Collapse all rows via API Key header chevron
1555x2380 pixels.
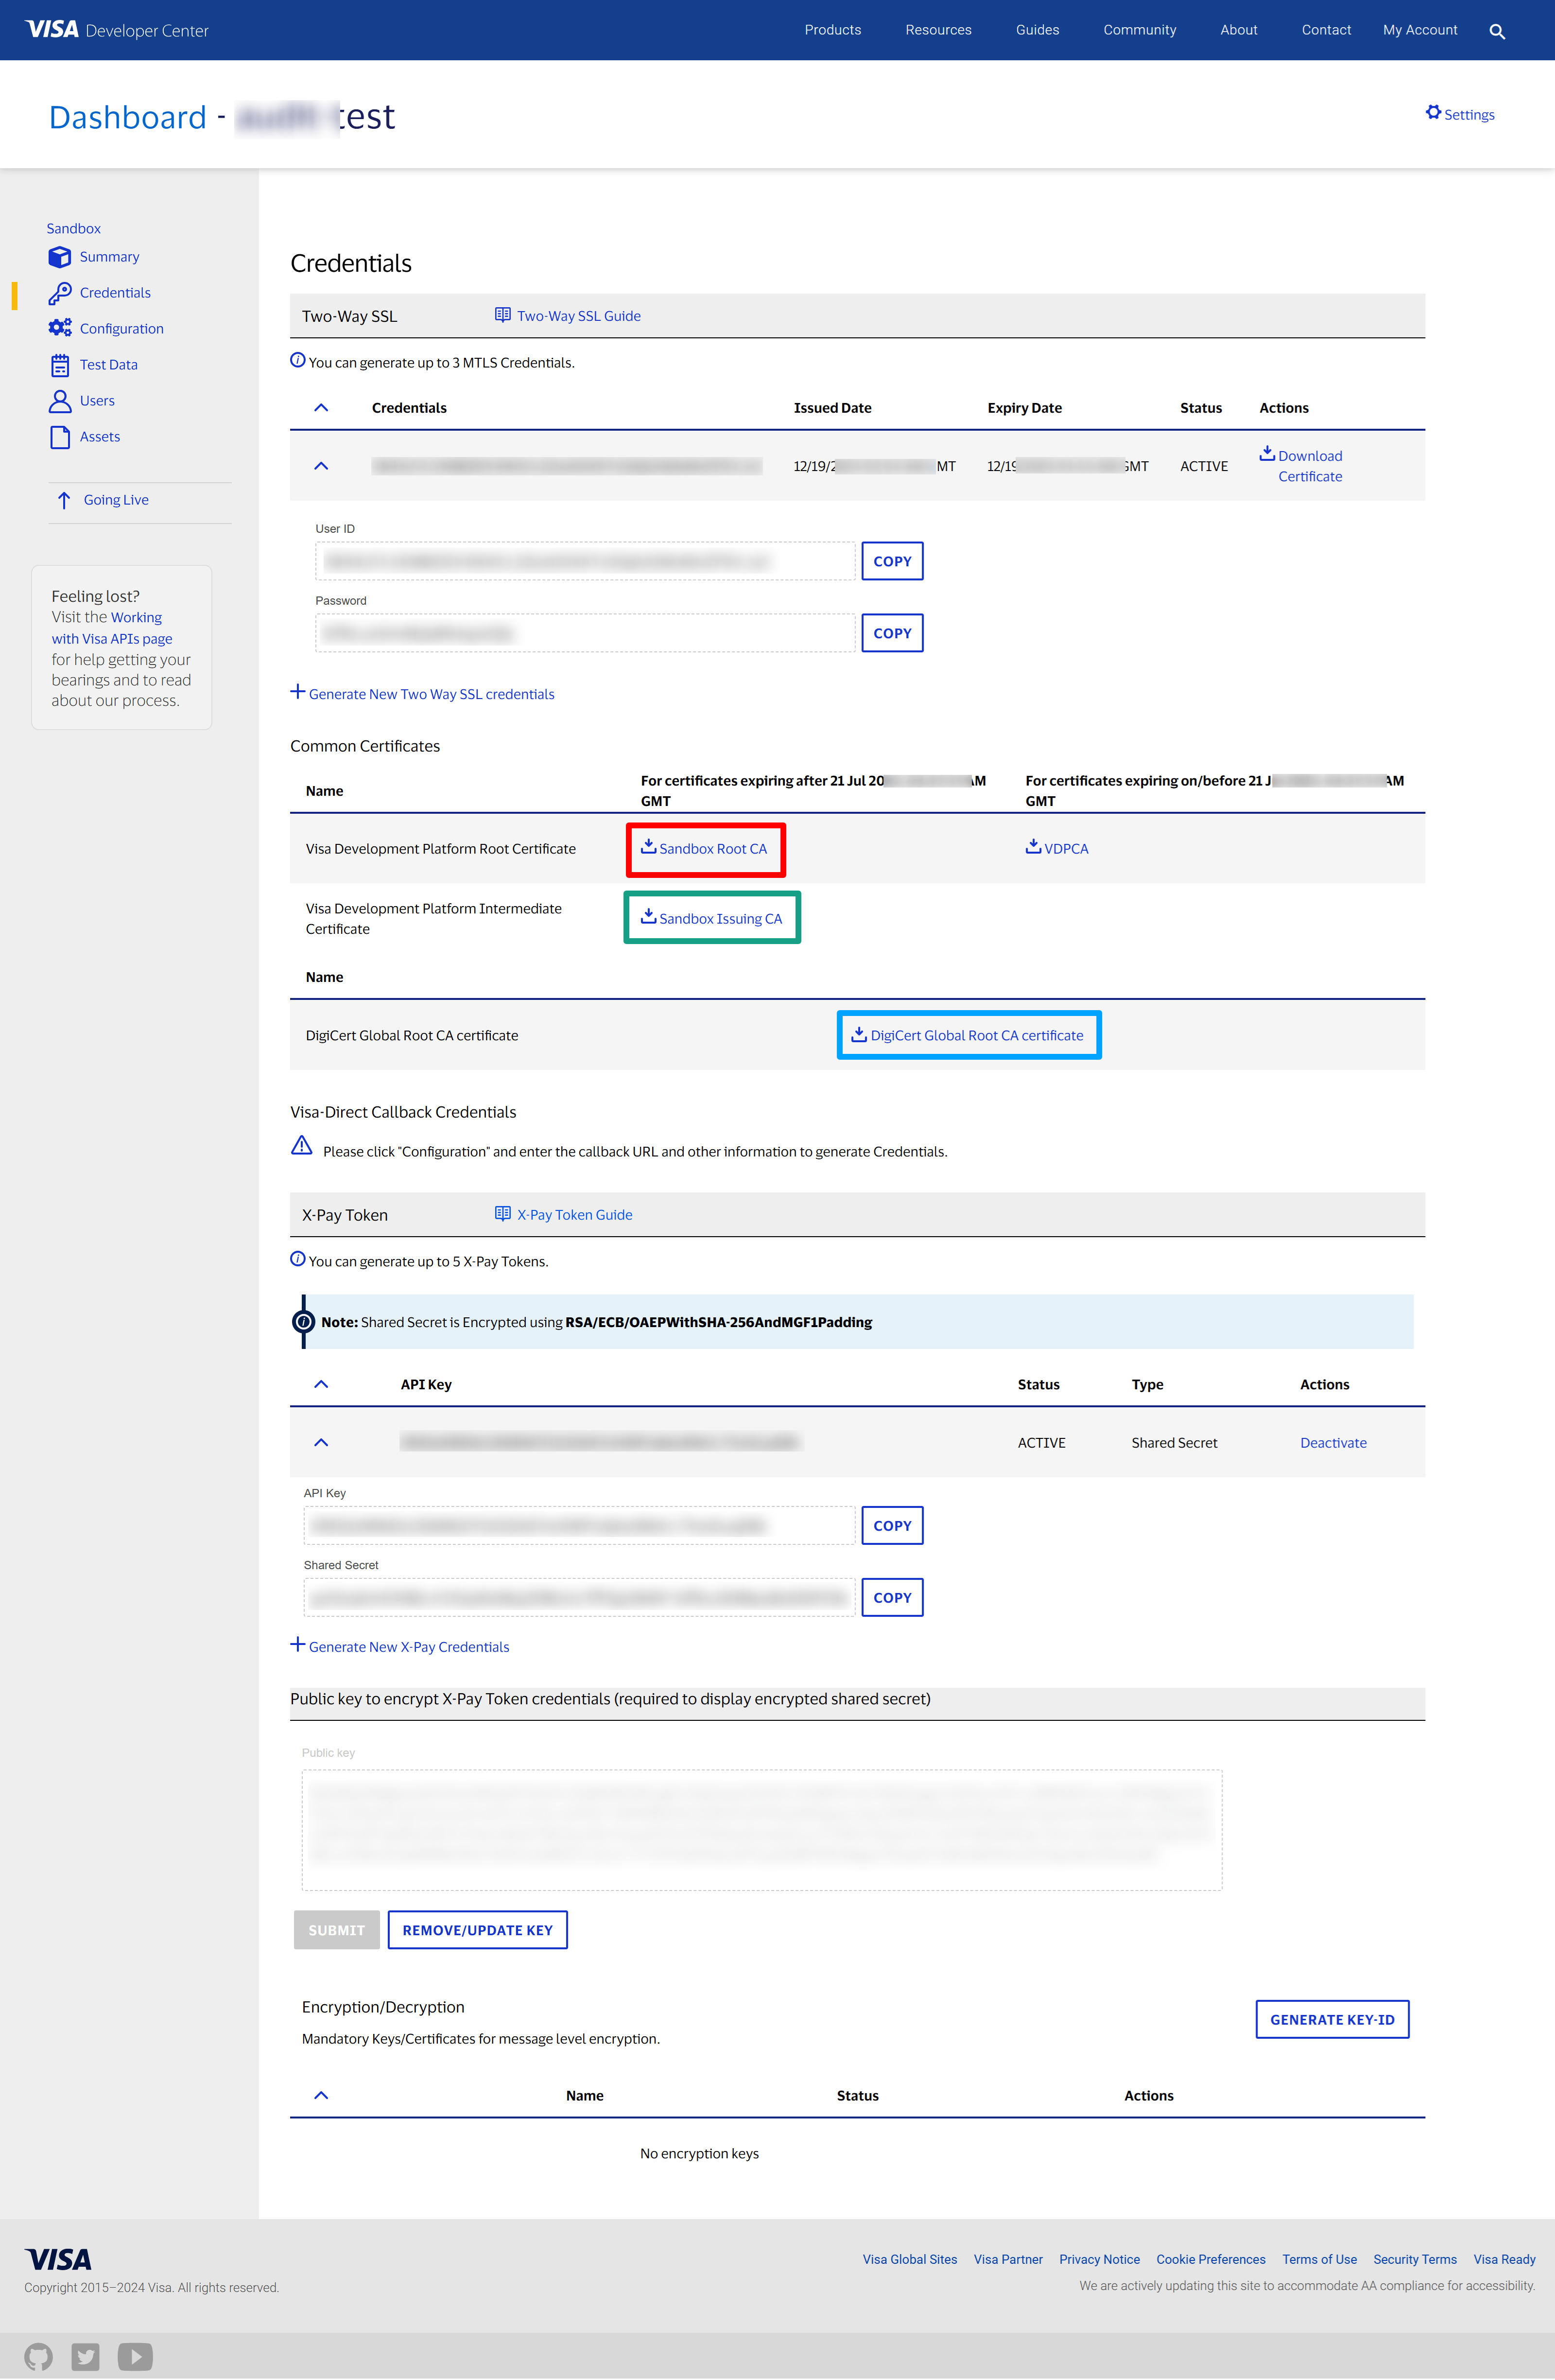(321, 1385)
